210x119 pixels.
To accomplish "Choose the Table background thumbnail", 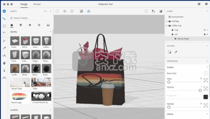I will pyautogui.click(x=41, y=82).
